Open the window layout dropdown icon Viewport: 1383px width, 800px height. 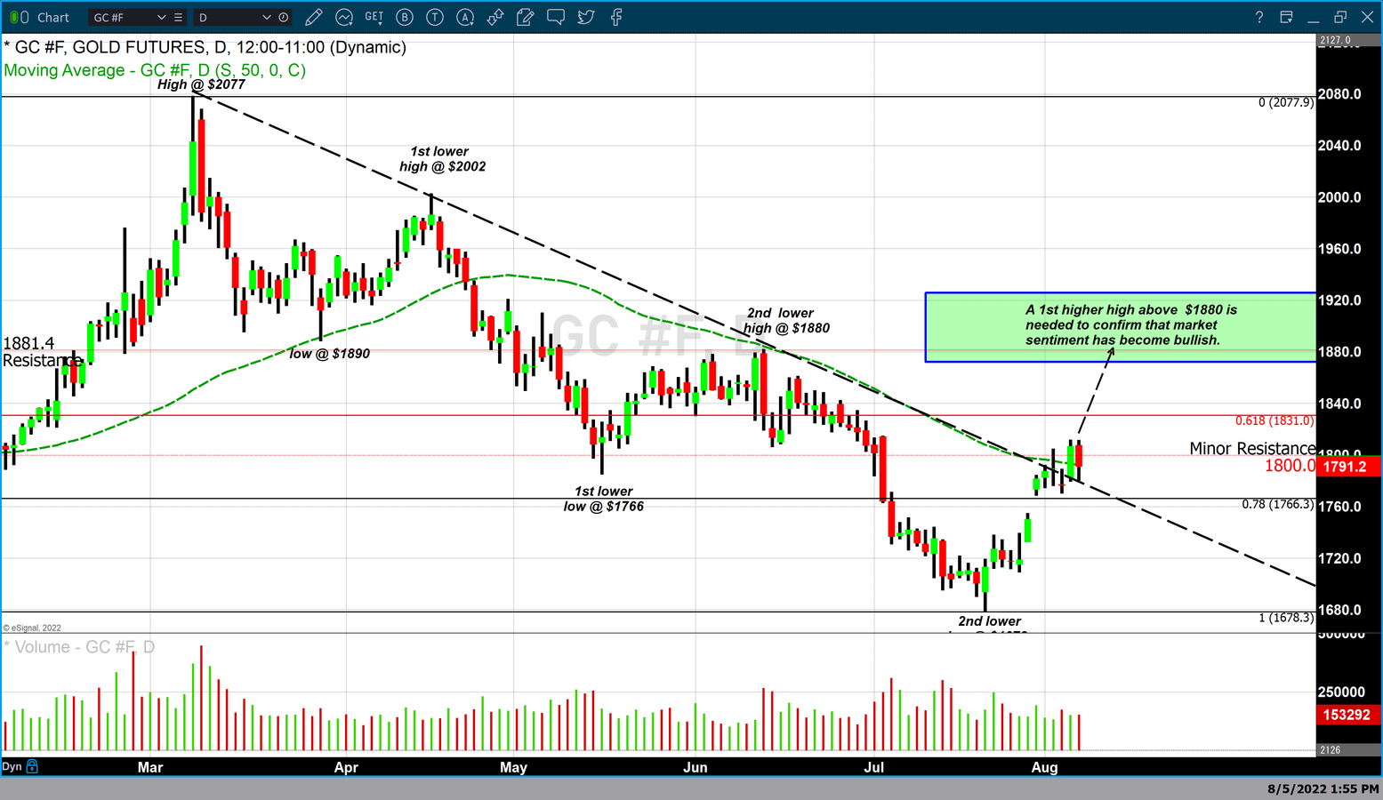pyautogui.click(x=1286, y=17)
